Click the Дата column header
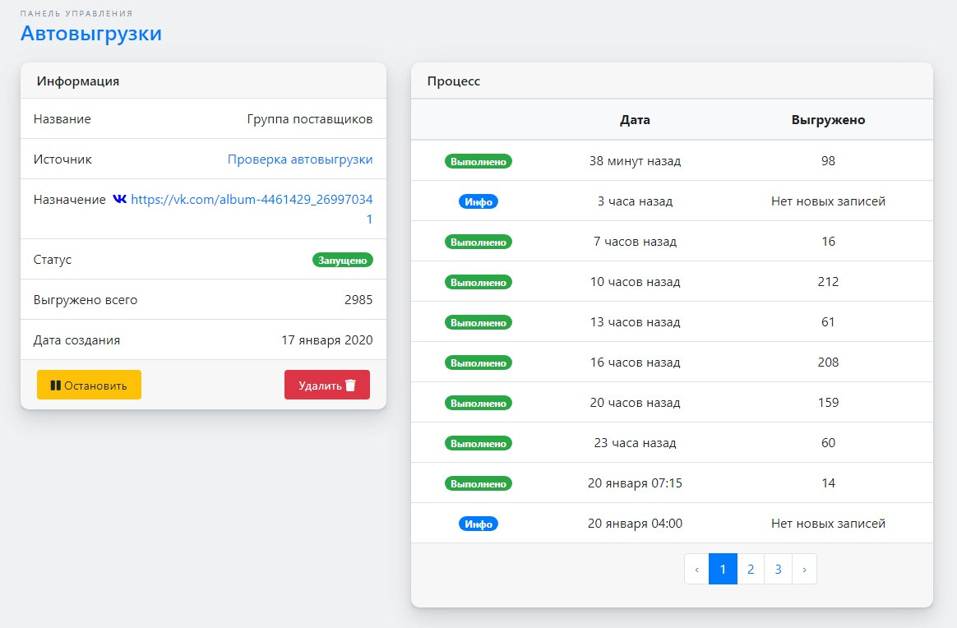Screen dimensions: 957x628 (x=635, y=120)
